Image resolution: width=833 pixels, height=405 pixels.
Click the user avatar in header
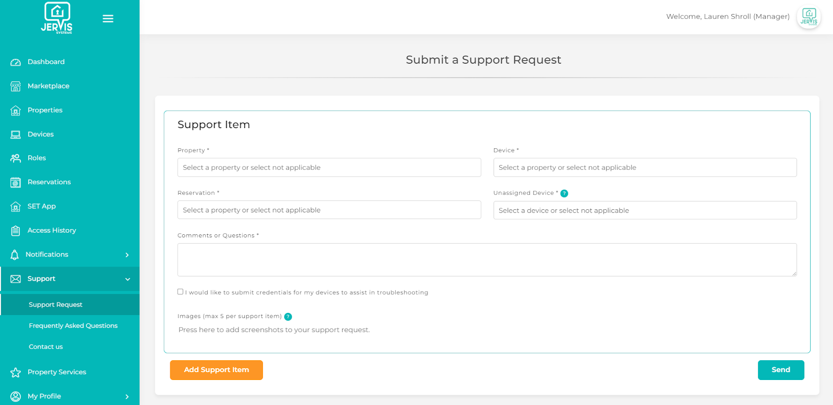point(809,17)
